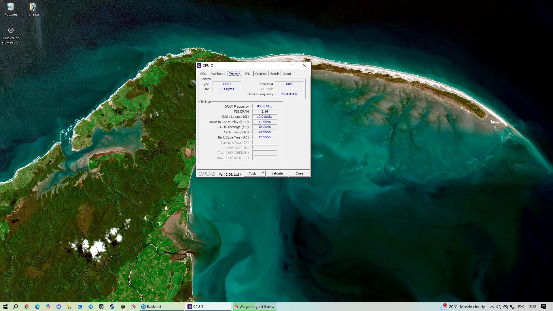The height and width of the screenshot is (311, 553).
Task: Switch to Wargaming.net Game Center taskbar window
Action: tap(254, 307)
